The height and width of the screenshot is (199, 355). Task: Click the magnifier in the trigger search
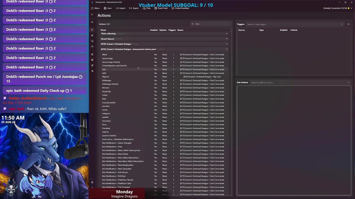pyautogui.click(x=342, y=24)
